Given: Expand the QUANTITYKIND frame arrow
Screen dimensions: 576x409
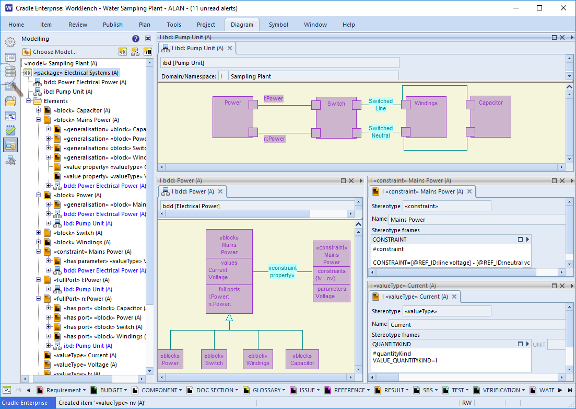Looking at the screenshot, I should pyautogui.click(x=527, y=344).
